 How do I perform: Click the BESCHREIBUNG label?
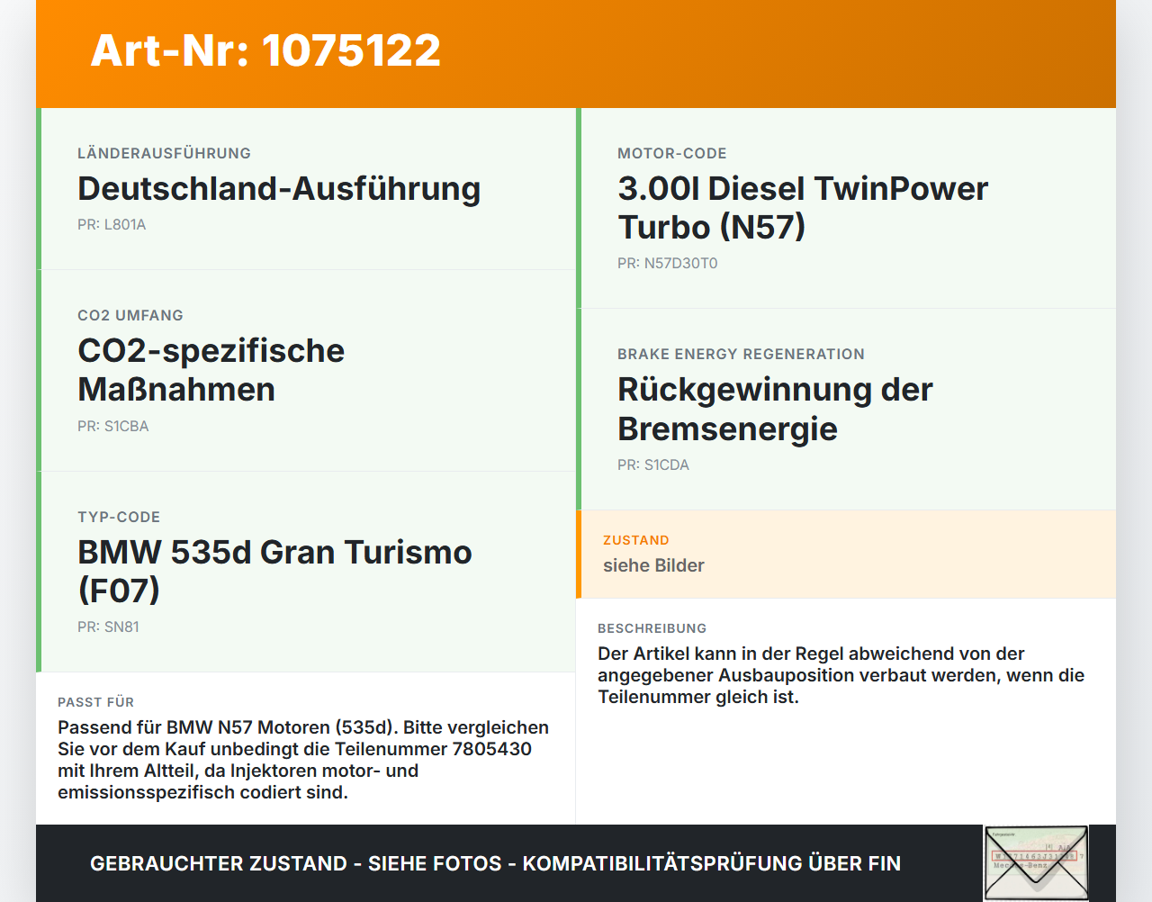(652, 628)
